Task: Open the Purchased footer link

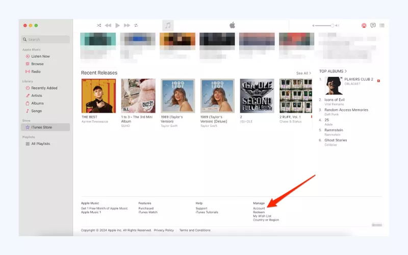Action: tap(146, 209)
